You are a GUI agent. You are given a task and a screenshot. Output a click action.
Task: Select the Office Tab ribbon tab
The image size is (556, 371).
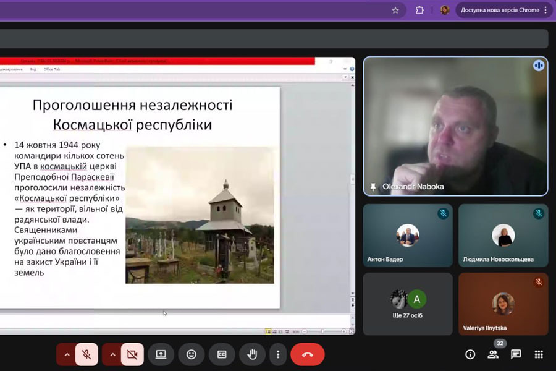pos(52,69)
